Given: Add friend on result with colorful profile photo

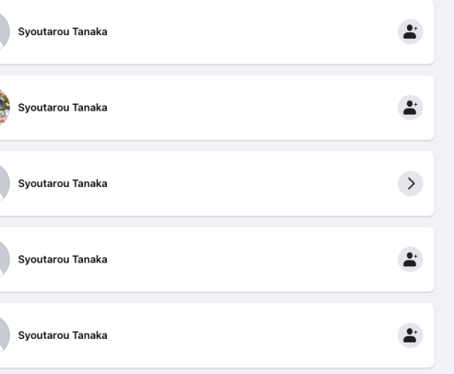Looking at the screenshot, I should click(411, 108).
